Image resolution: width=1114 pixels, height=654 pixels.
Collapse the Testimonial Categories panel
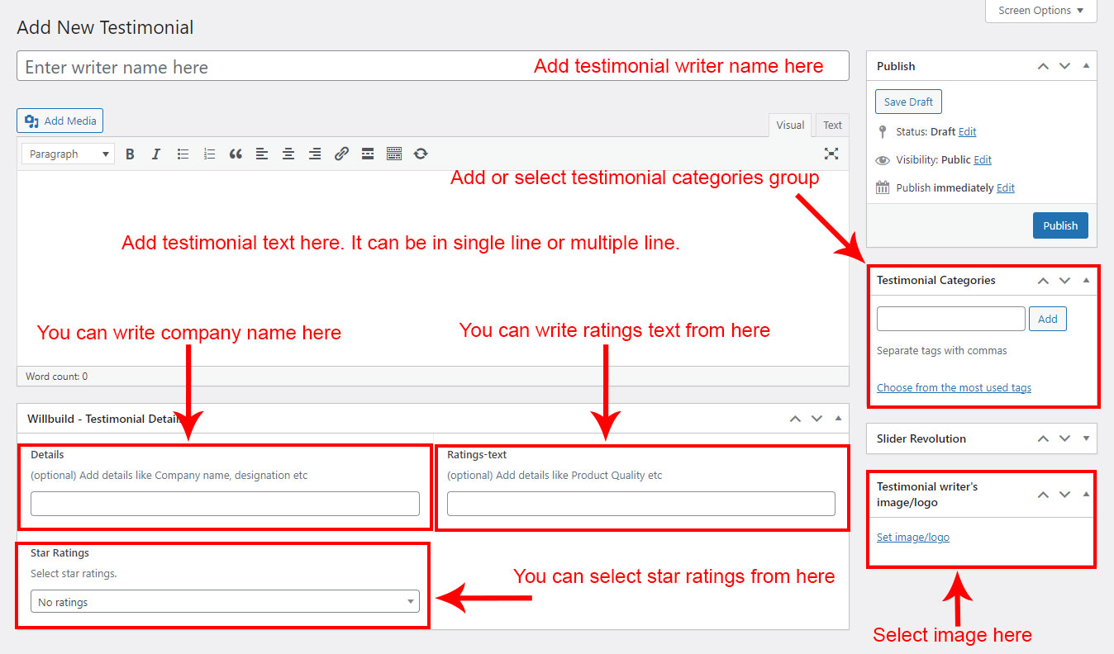[x=1086, y=281]
